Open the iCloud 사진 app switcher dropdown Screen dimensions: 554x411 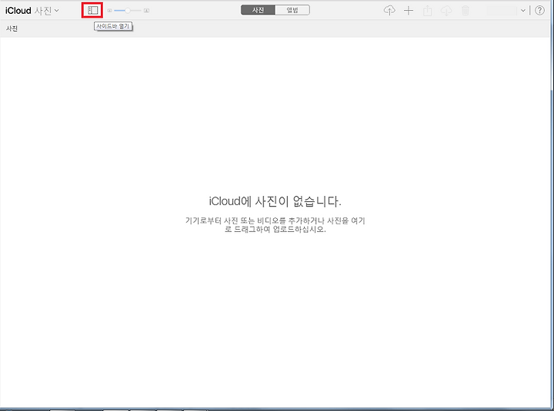[32, 11]
